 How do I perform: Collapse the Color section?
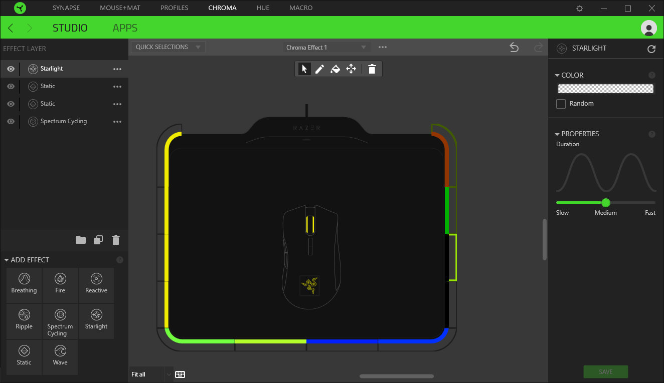click(x=557, y=76)
